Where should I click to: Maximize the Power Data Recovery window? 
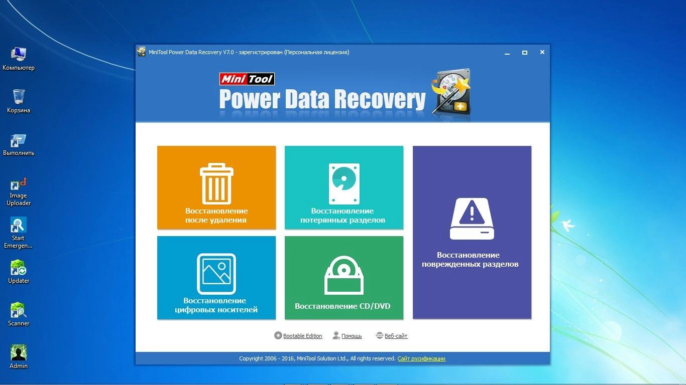(525, 52)
